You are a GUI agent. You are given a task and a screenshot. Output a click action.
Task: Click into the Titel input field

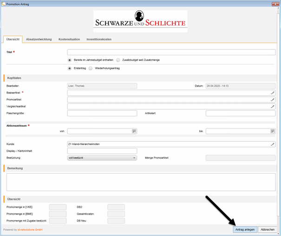[x=171, y=52]
